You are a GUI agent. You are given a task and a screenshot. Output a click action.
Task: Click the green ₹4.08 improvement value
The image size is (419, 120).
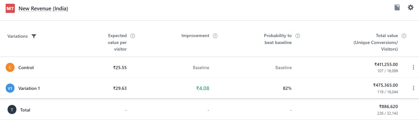coord(203,88)
